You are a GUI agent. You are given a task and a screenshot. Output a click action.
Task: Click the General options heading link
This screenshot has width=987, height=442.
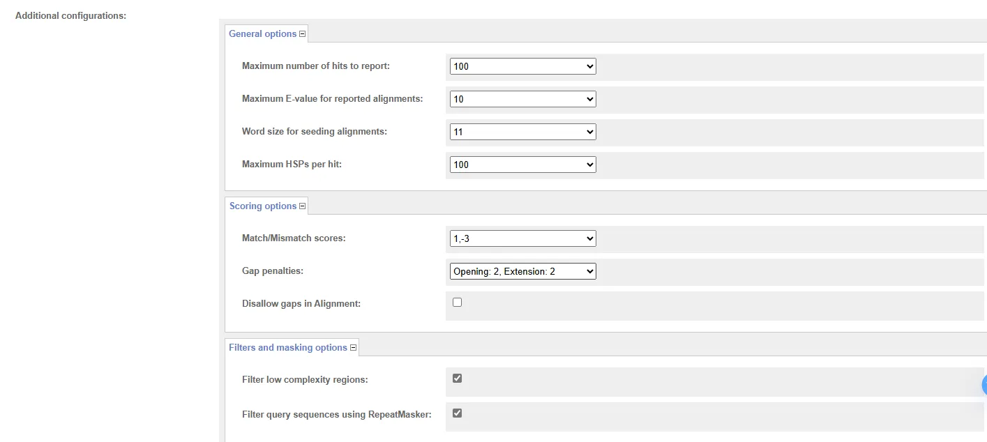click(263, 34)
